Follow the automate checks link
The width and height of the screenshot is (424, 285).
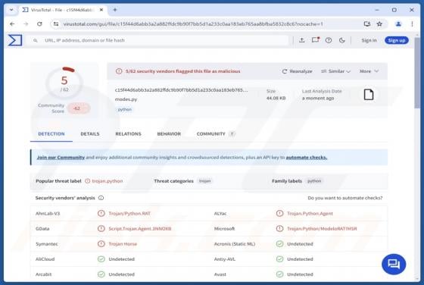307,157
